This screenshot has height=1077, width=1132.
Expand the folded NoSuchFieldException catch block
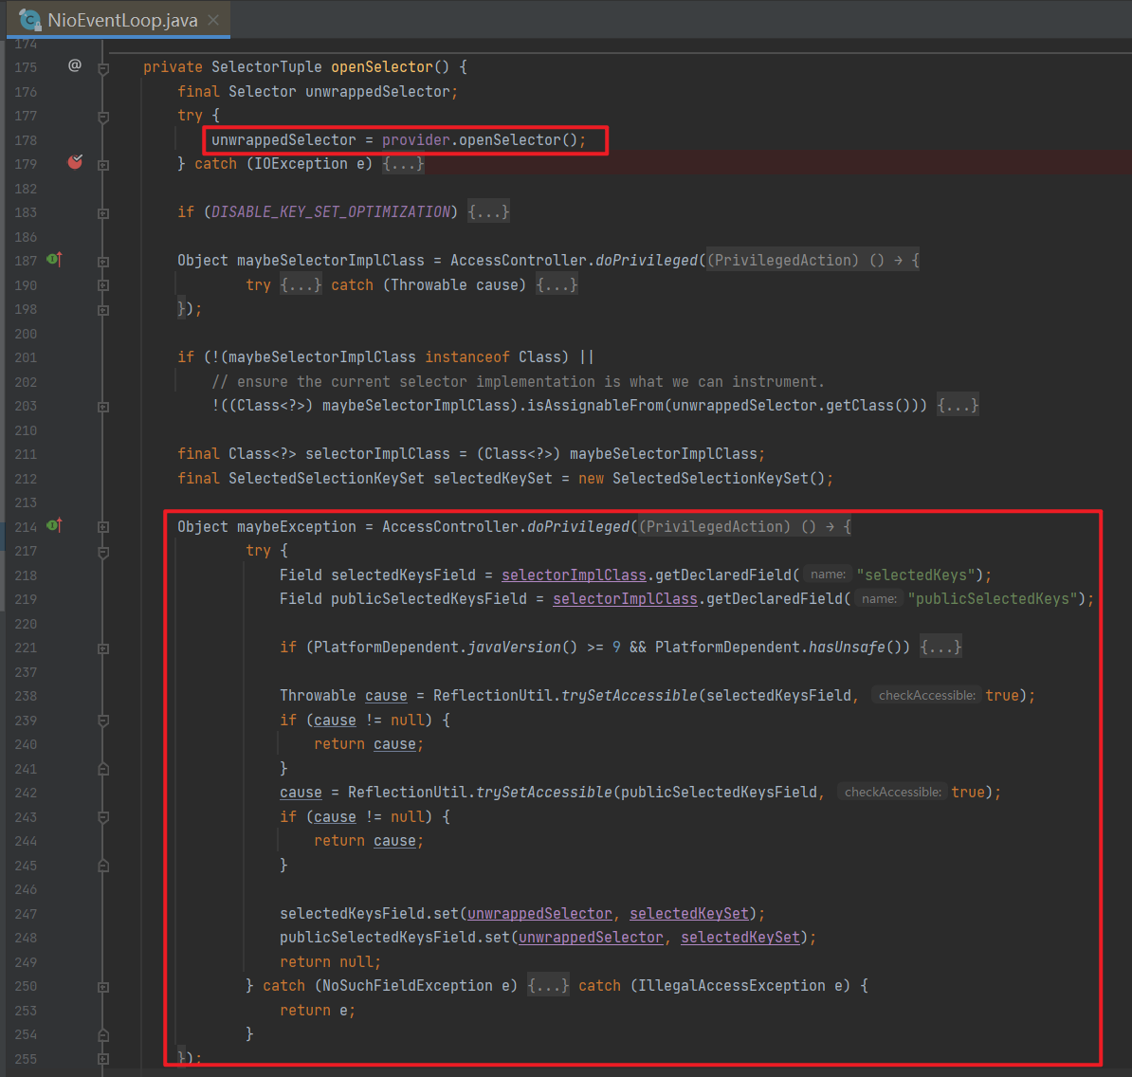click(x=548, y=986)
